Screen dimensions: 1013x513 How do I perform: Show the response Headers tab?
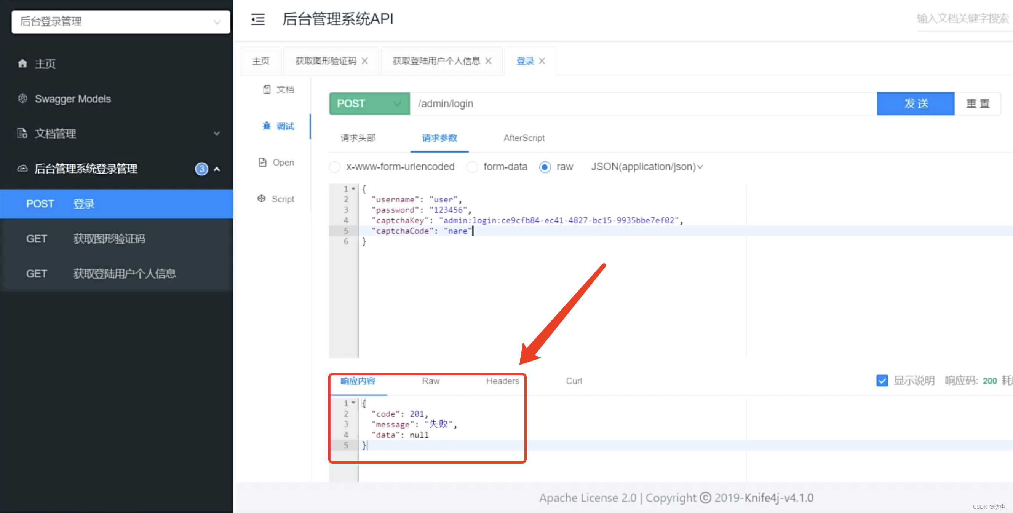(x=502, y=381)
